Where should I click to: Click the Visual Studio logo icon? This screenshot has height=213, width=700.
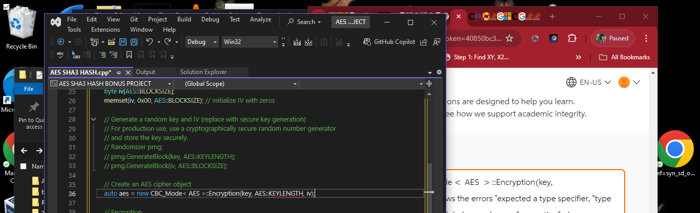[55, 22]
